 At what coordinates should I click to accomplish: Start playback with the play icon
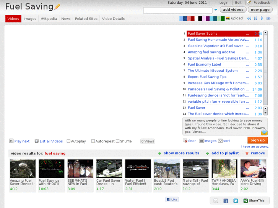tap(262, 18)
